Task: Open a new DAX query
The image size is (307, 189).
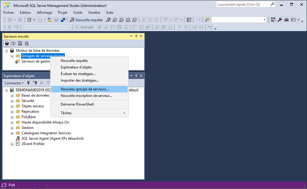Action: point(135,20)
